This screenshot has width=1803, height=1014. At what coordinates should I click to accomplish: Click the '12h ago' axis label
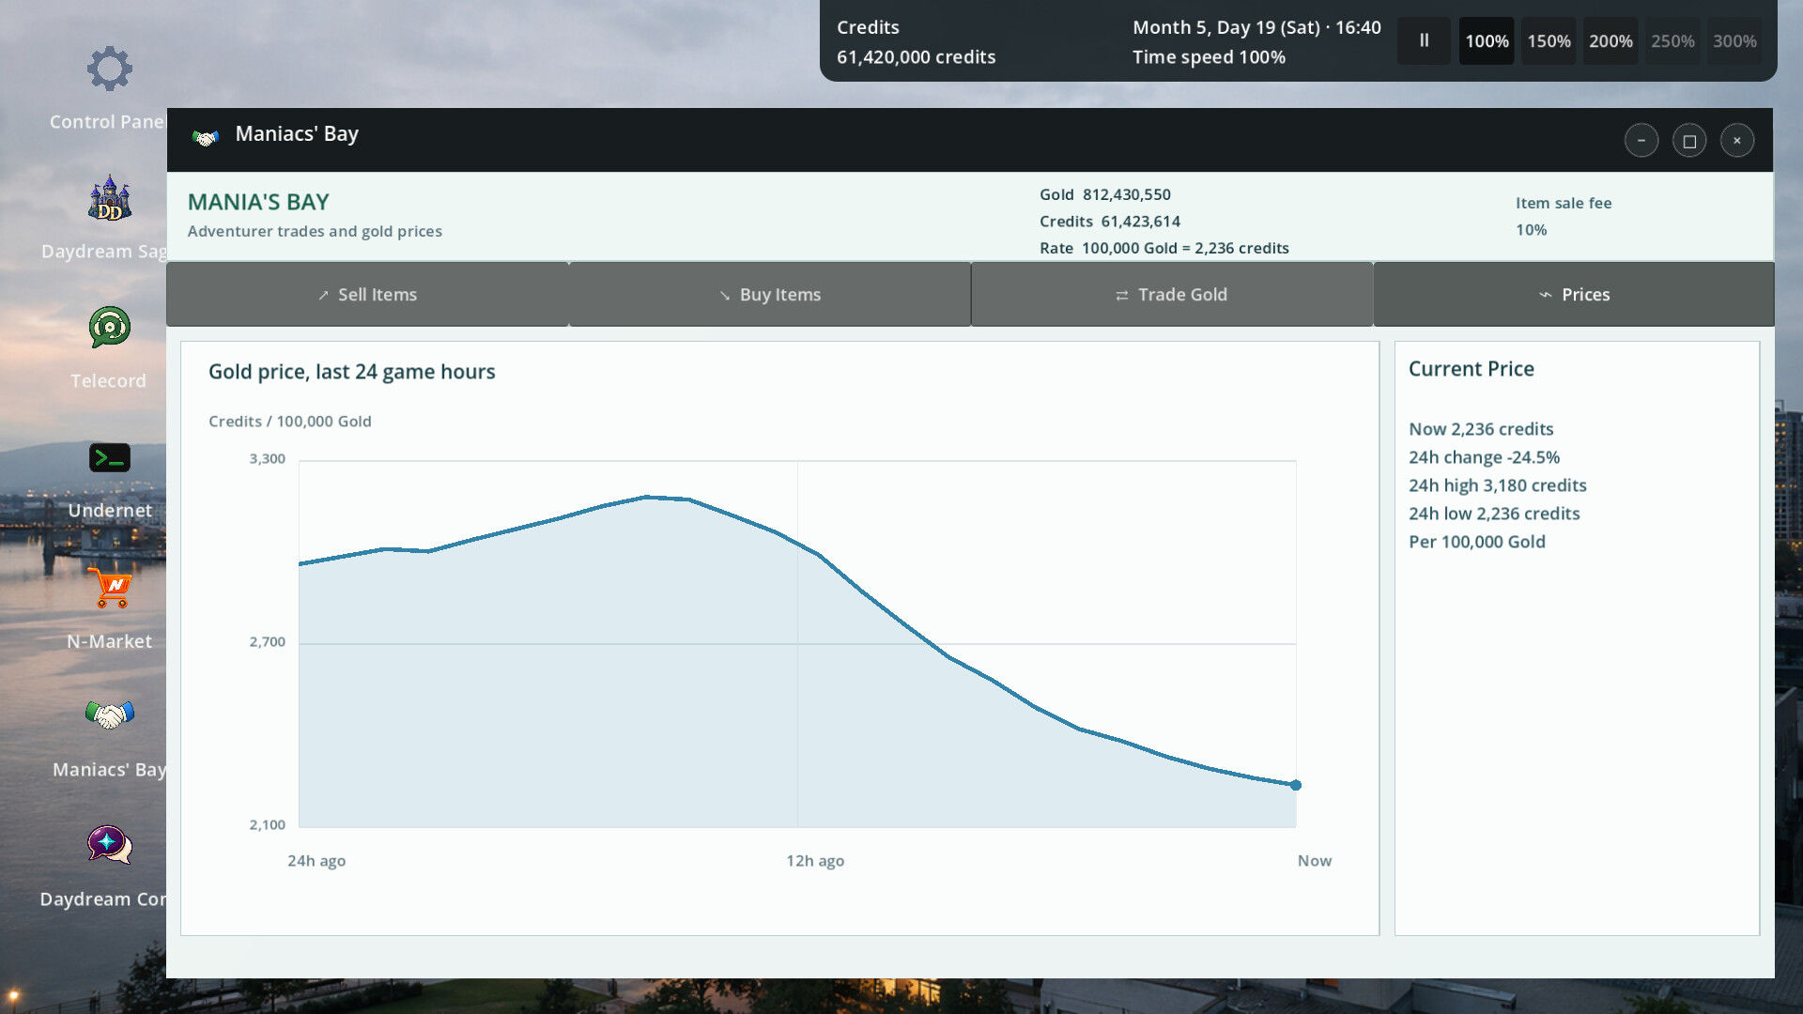pyautogui.click(x=815, y=861)
